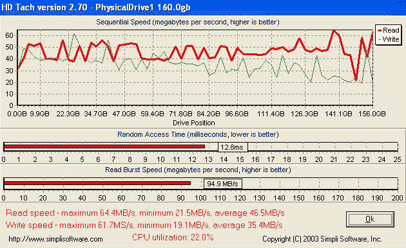Click the 12.8ms access time value

tap(233, 147)
